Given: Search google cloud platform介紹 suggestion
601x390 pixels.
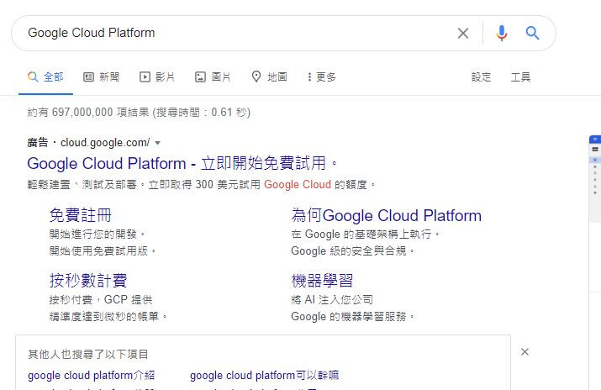Looking at the screenshot, I should click(92, 375).
